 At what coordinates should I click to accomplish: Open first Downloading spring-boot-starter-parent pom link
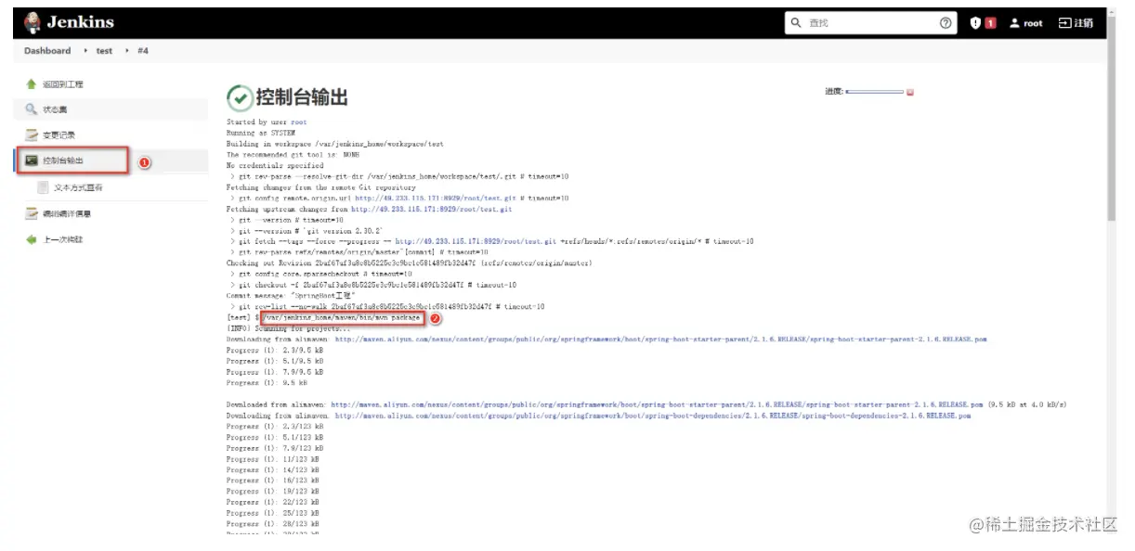660,340
